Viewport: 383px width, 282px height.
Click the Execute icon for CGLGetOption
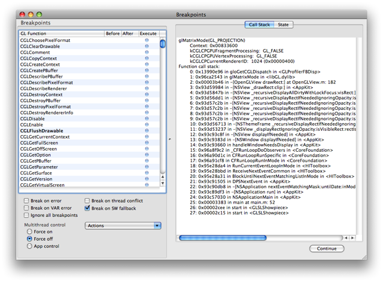147,155
